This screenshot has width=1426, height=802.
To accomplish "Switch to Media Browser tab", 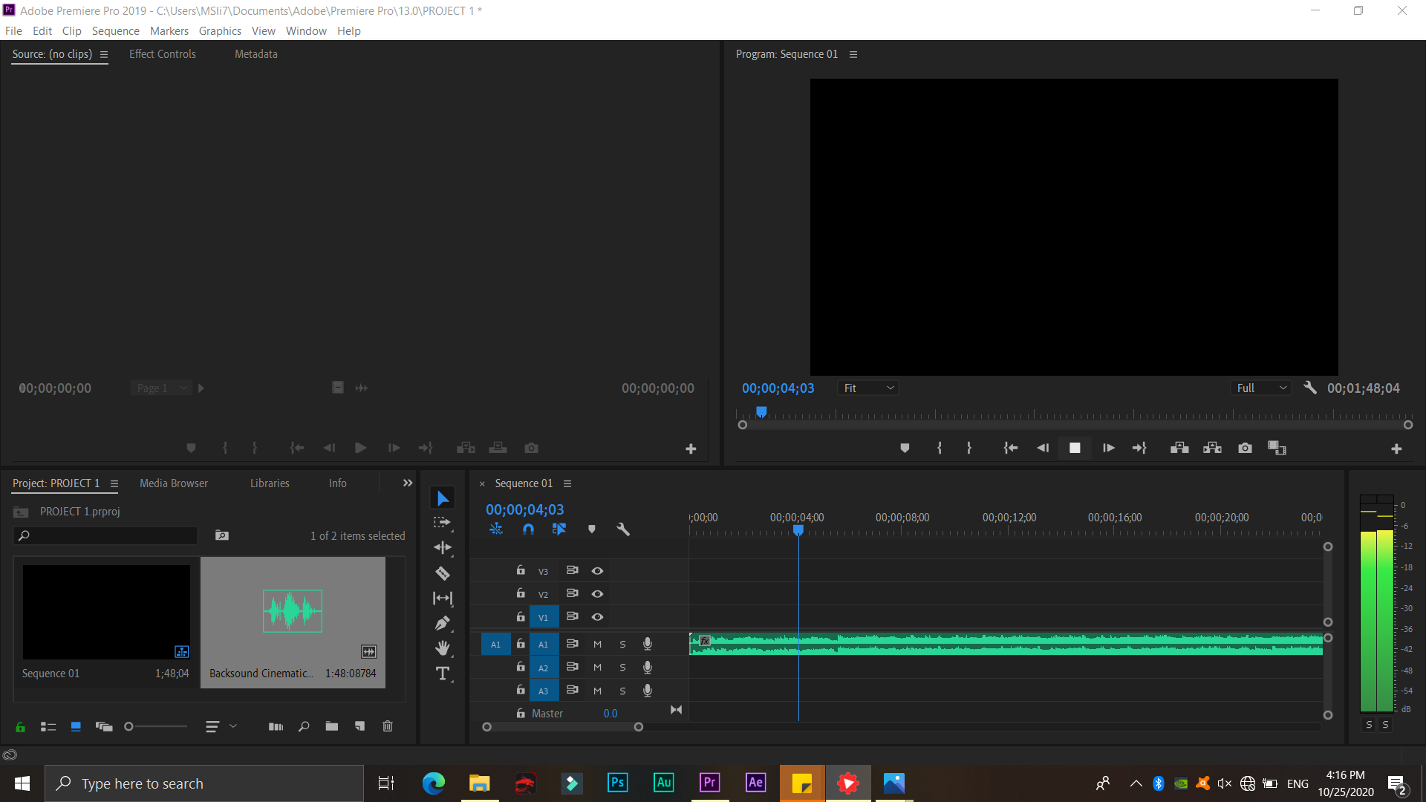I will [174, 483].
